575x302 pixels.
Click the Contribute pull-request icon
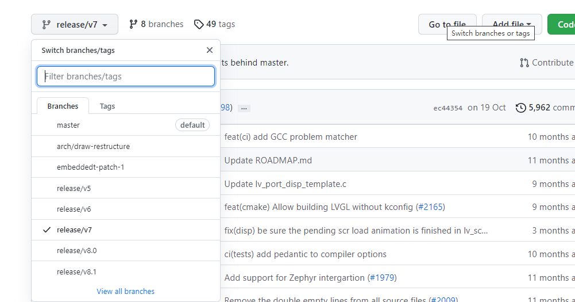coord(524,63)
